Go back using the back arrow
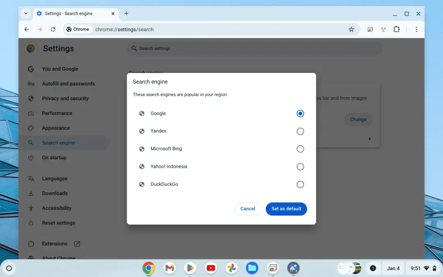443x277 pixels. [27, 30]
